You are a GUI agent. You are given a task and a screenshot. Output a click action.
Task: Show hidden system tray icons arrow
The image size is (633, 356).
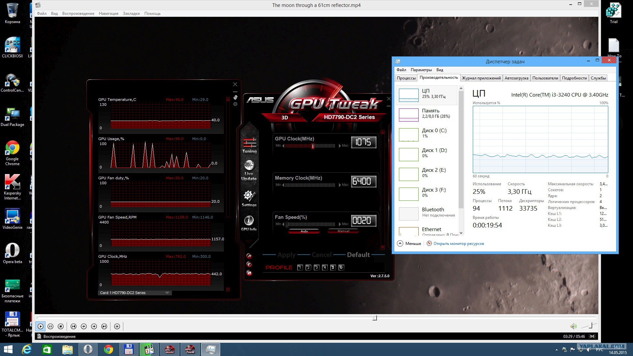pyautogui.click(x=557, y=350)
